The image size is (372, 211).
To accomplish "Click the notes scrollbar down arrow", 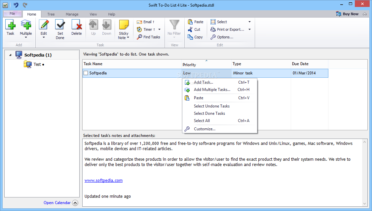I will [x=365, y=203].
